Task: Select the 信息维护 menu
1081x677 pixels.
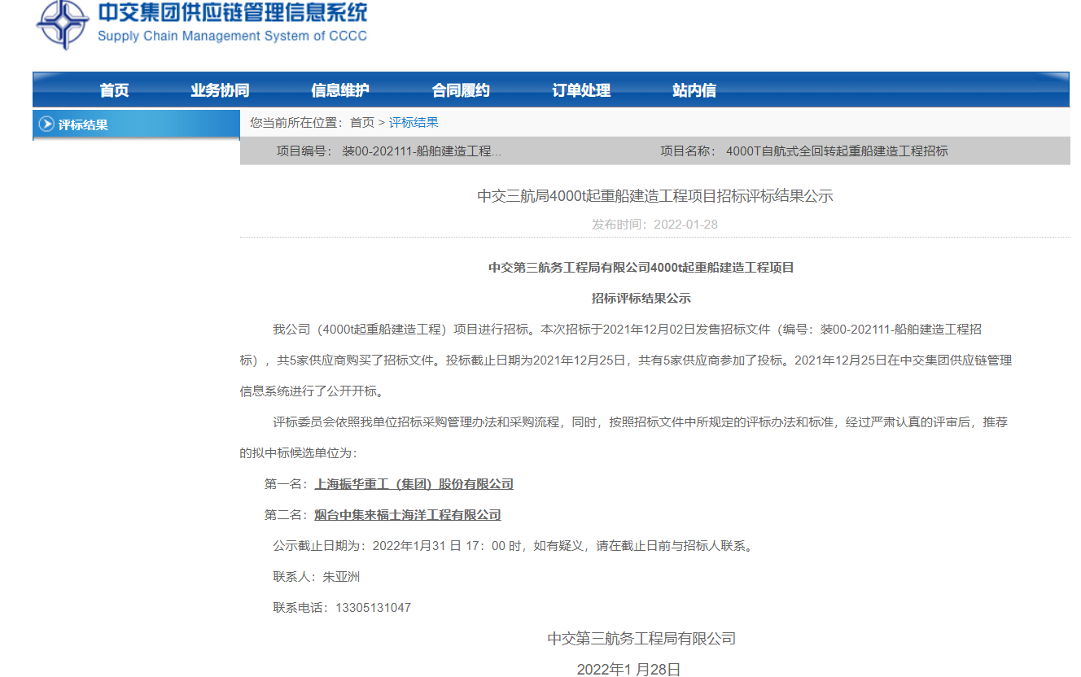Action: pyautogui.click(x=340, y=90)
